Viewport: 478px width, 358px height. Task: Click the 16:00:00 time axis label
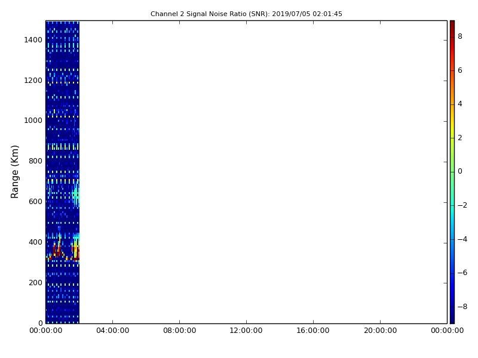(x=313, y=331)
